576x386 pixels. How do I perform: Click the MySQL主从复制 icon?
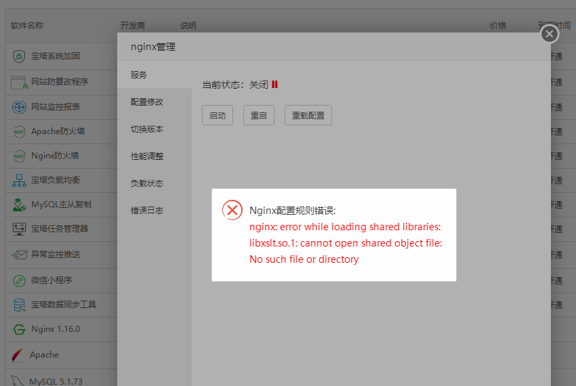19,205
